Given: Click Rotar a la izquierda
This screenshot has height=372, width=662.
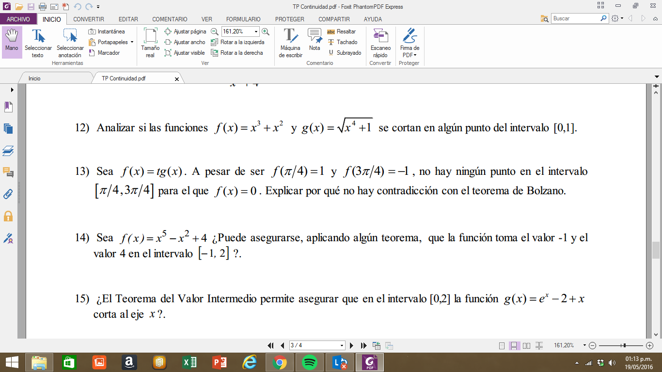Looking at the screenshot, I should (x=237, y=42).
